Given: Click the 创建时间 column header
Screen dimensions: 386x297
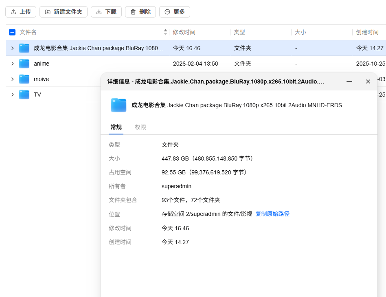Looking at the screenshot, I should pos(367,32).
